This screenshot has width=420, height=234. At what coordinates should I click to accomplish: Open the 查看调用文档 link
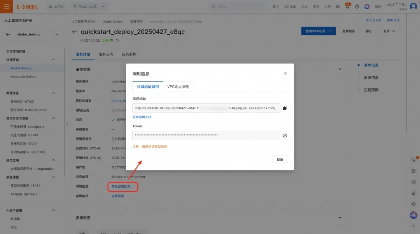142,117
